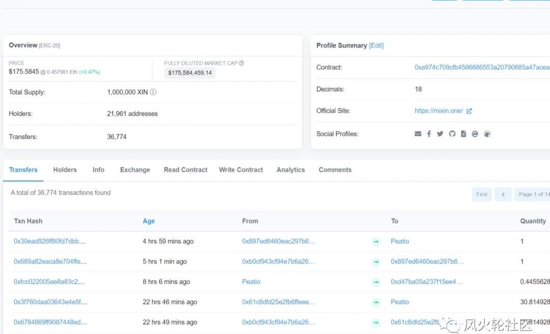Open the contract address 0xa974c709cfb link
This screenshot has height=334, width=550.
click(482, 68)
